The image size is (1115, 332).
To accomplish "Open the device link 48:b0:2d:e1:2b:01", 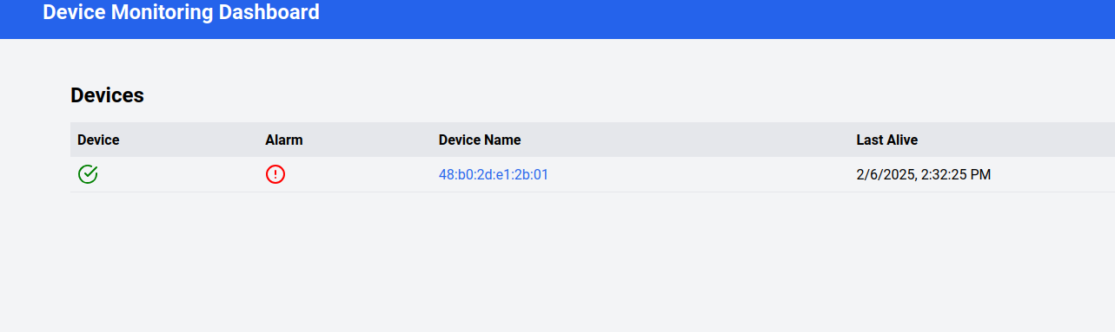I will click(494, 174).
